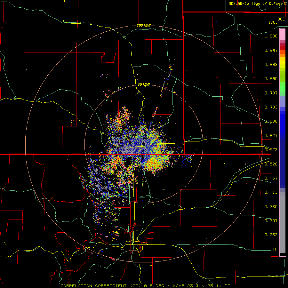Click the DCC label above the color bar
288x288 pixels.
coord(281,19)
